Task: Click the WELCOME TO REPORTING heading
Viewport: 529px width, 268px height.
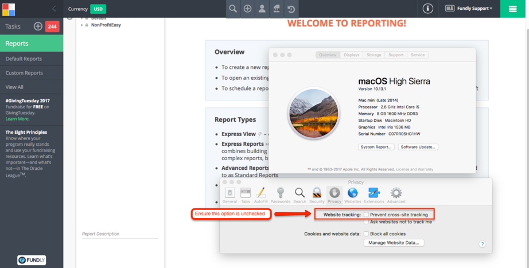Action: click(347, 24)
